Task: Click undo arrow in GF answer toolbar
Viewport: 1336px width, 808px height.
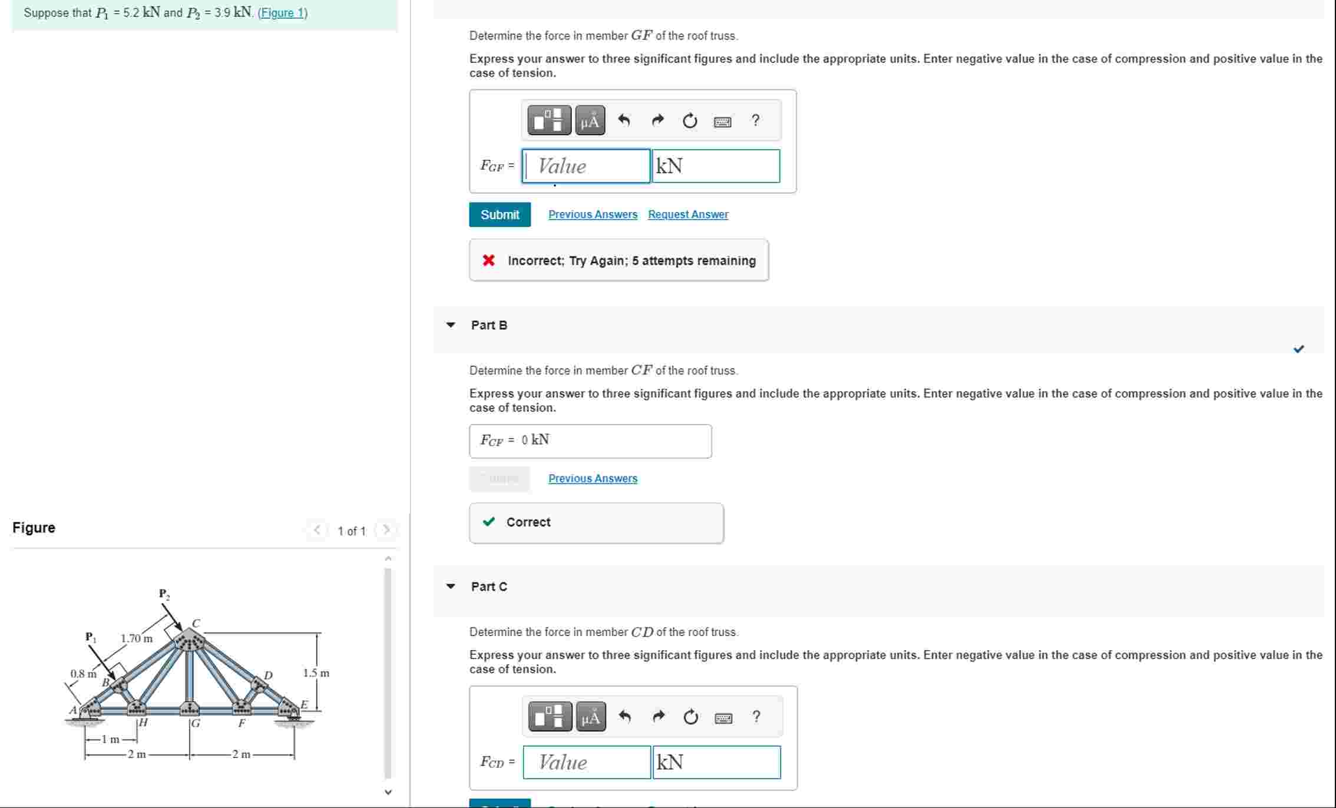Action: click(624, 121)
